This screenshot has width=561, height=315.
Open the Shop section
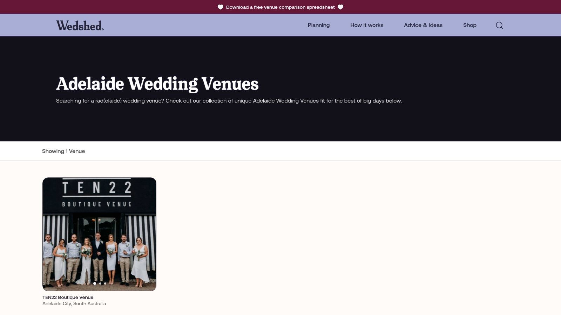470,25
